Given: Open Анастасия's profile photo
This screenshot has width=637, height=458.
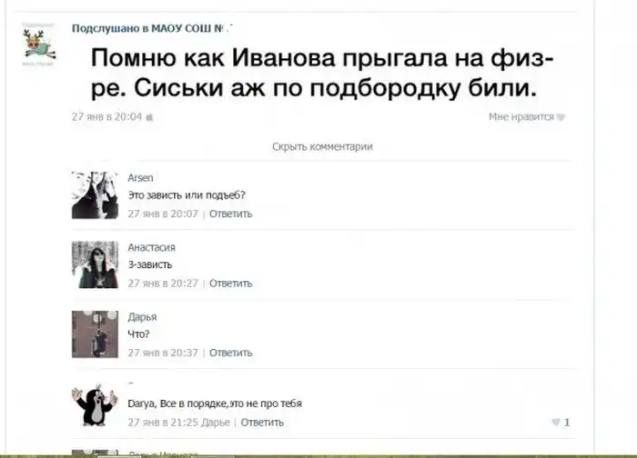Looking at the screenshot, I should [x=95, y=265].
